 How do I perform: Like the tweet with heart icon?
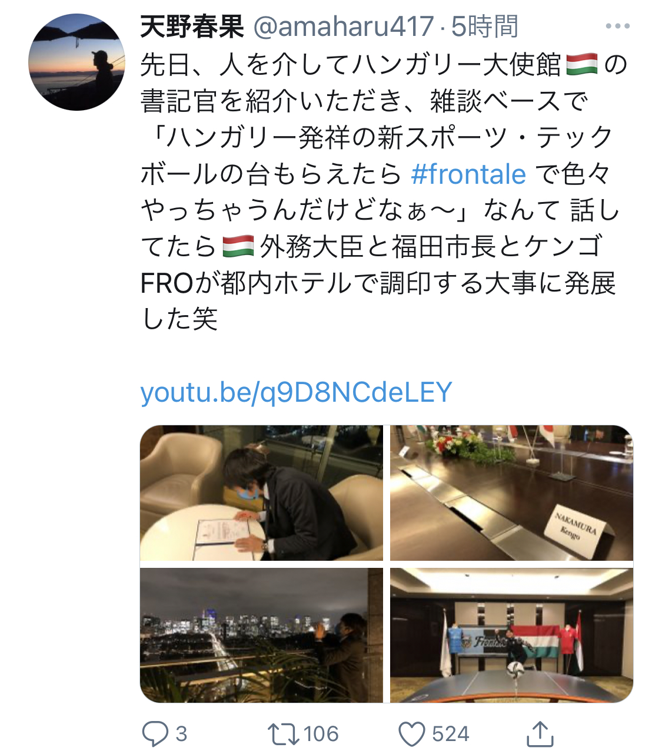(x=411, y=735)
